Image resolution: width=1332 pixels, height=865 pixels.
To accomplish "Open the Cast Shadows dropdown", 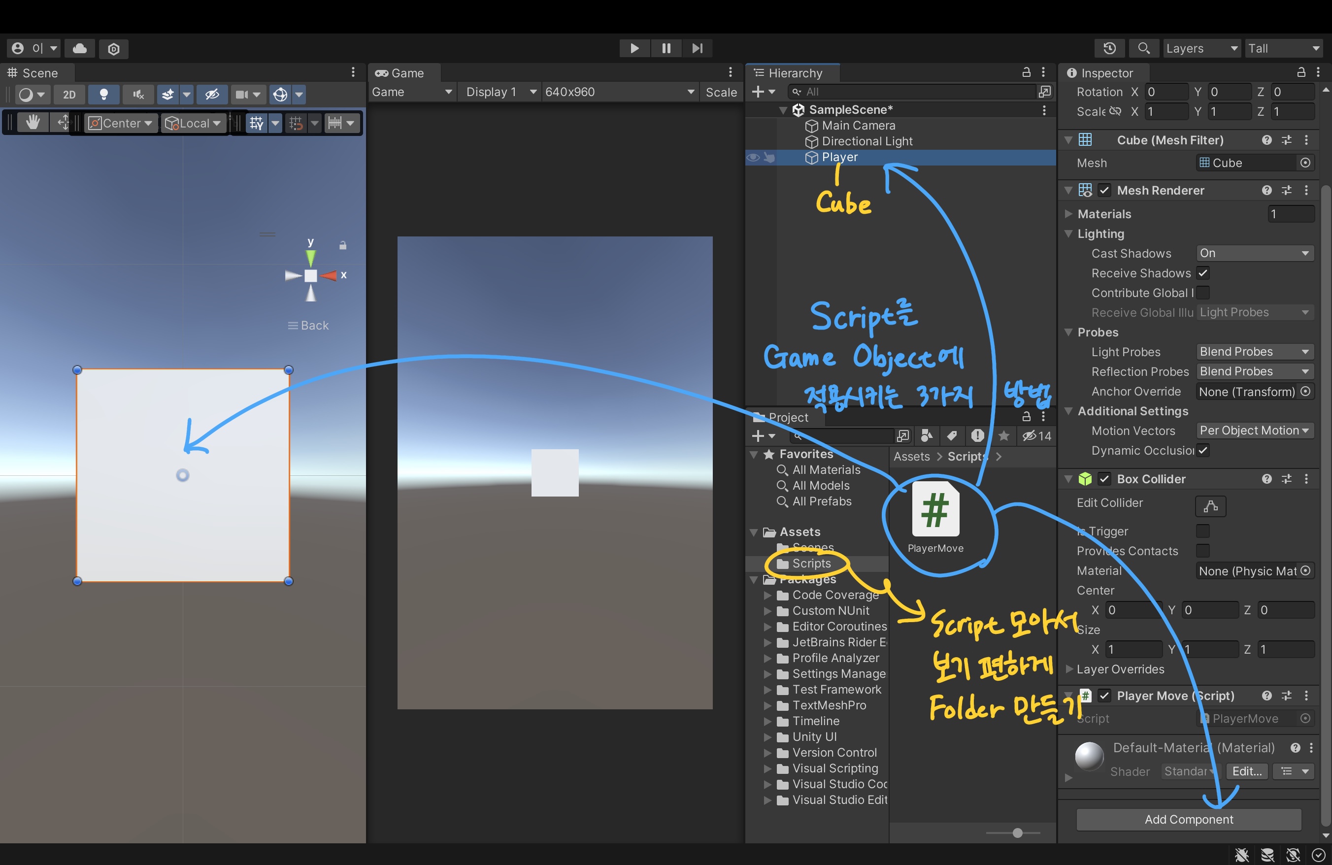I will tap(1254, 253).
